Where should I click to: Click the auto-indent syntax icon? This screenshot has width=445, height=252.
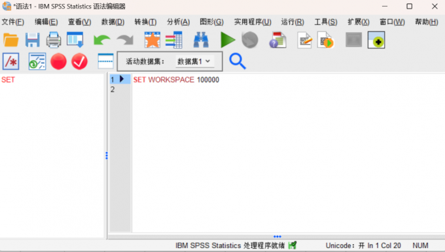click(x=37, y=62)
